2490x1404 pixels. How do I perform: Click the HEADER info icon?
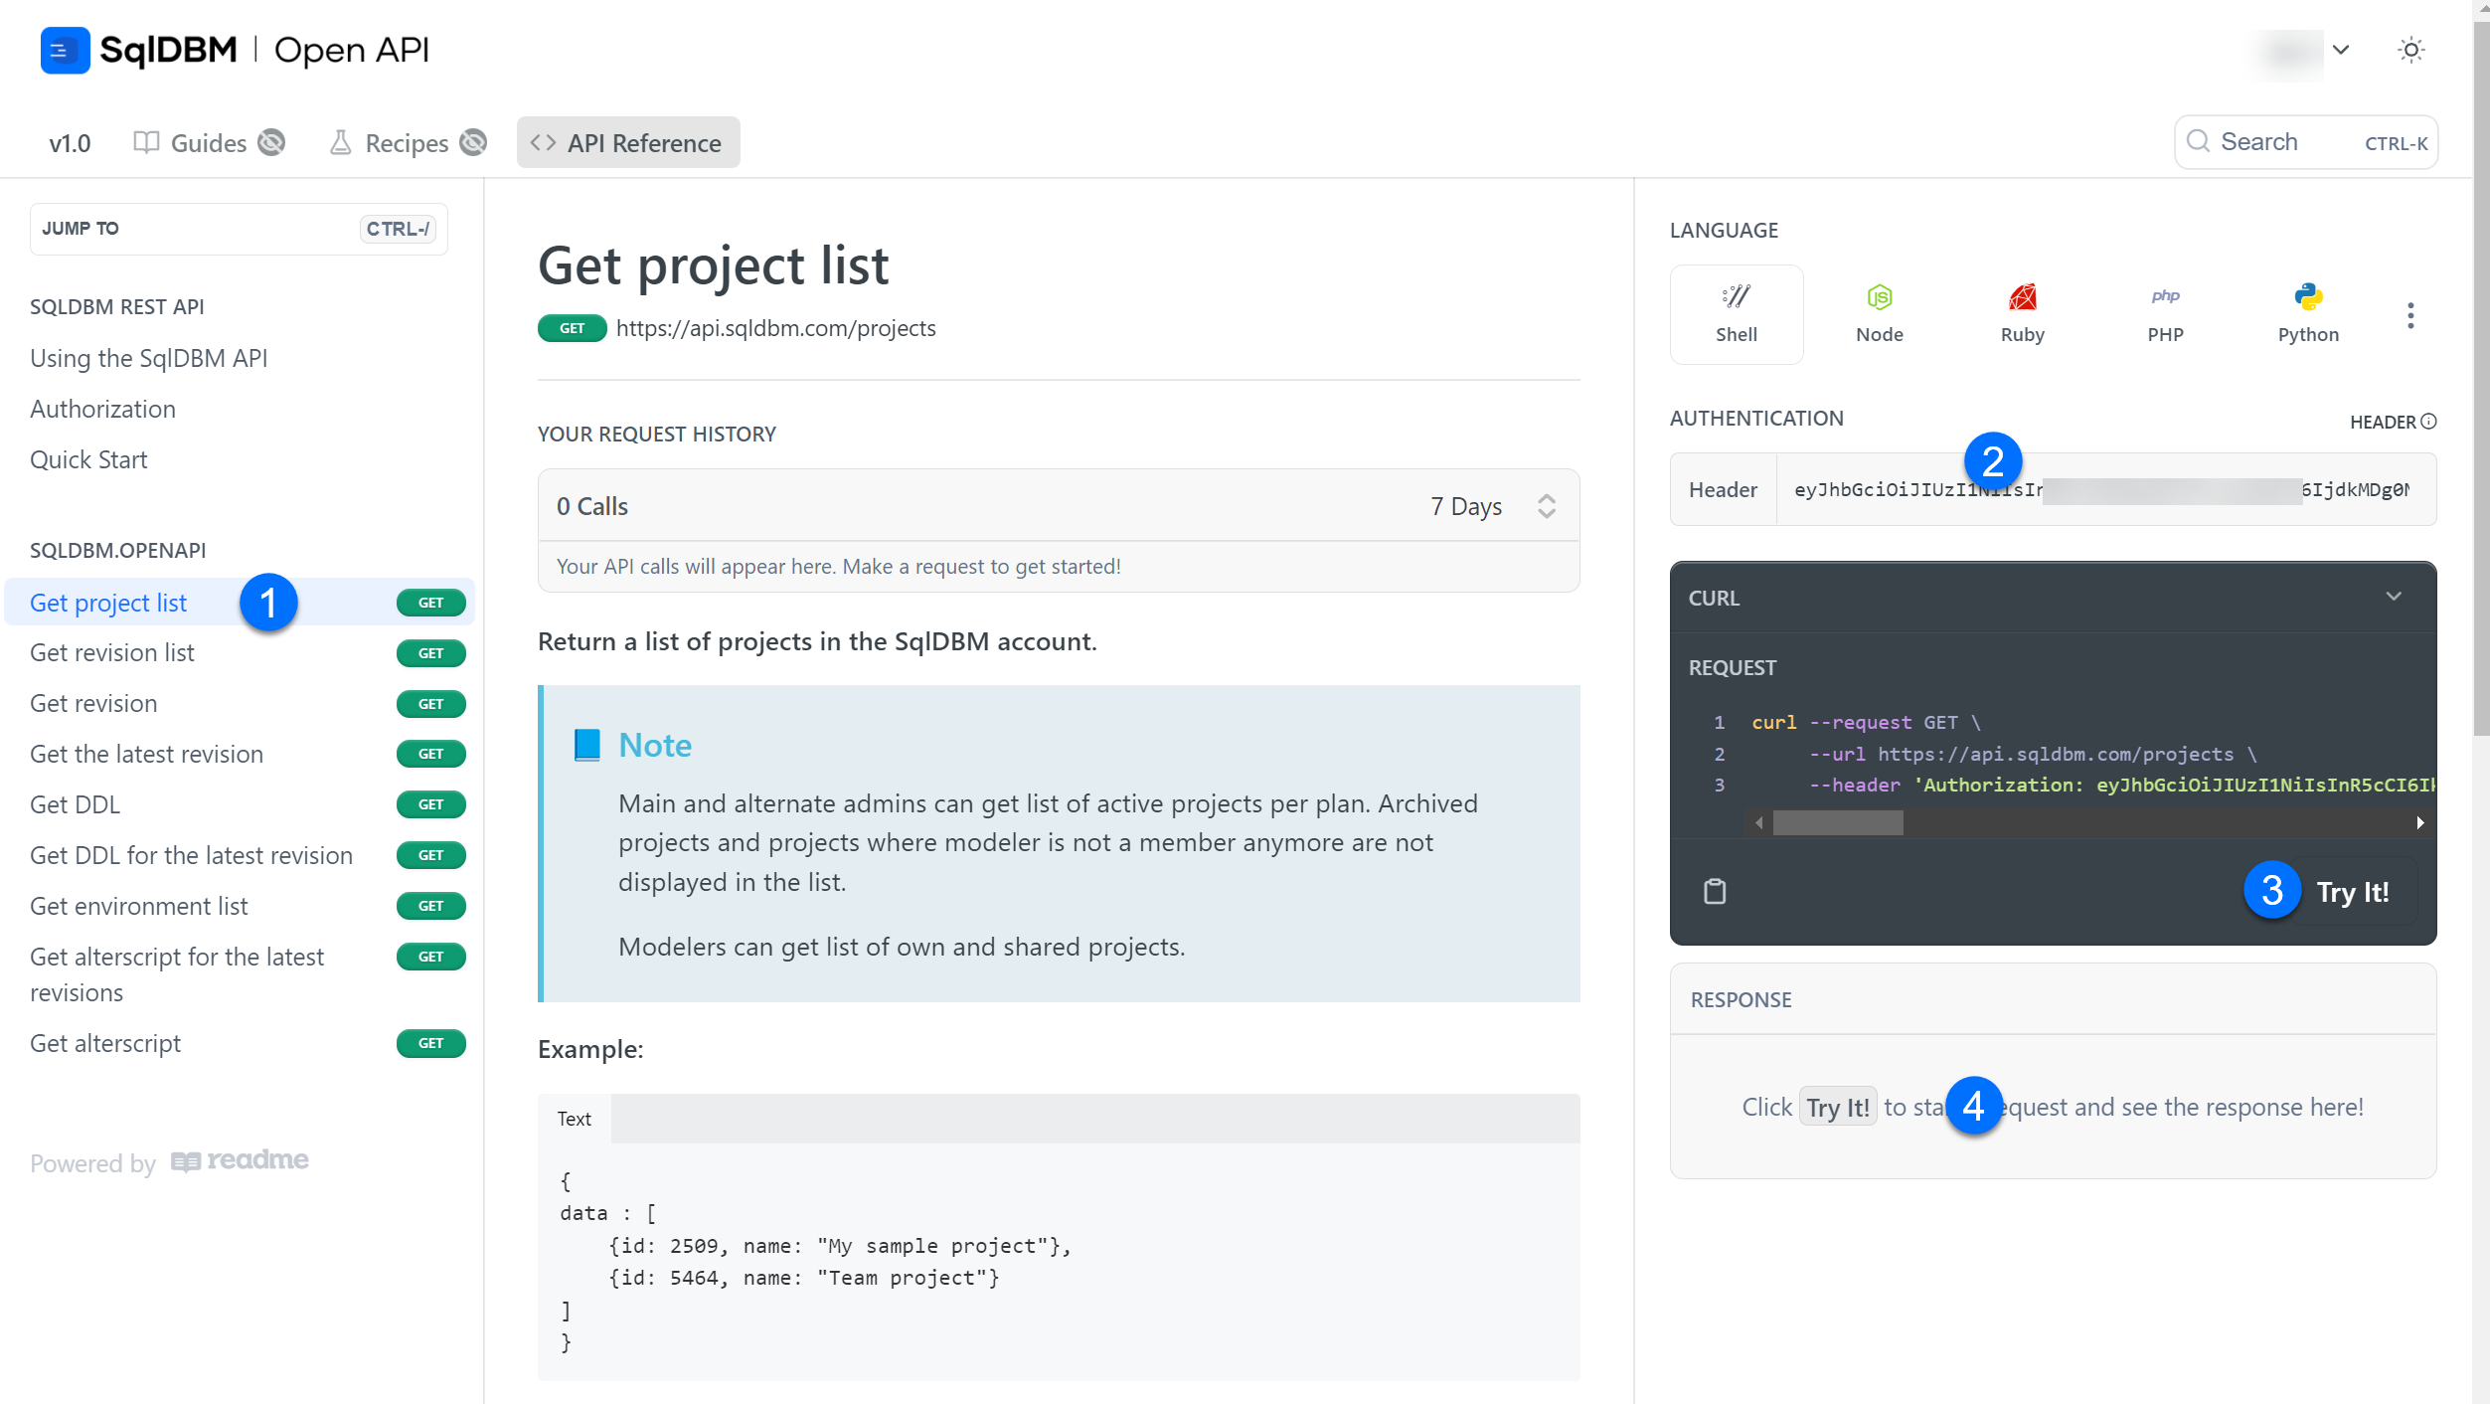point(2428,422)
